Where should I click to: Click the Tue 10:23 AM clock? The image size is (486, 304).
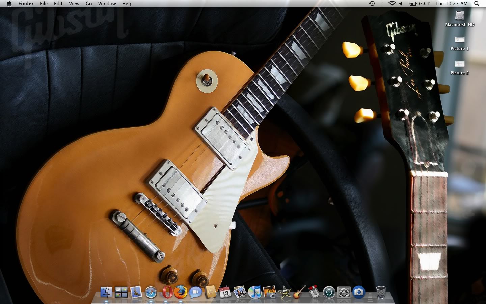pyautogui.click(x=451, y=3)
